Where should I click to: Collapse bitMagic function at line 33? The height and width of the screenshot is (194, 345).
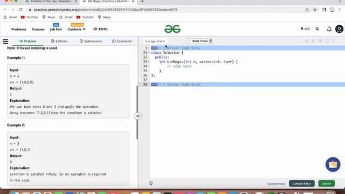click(x=149, y=62)
